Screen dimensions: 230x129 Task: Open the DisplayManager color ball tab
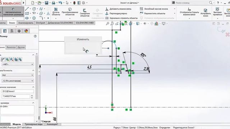(26, 31)
